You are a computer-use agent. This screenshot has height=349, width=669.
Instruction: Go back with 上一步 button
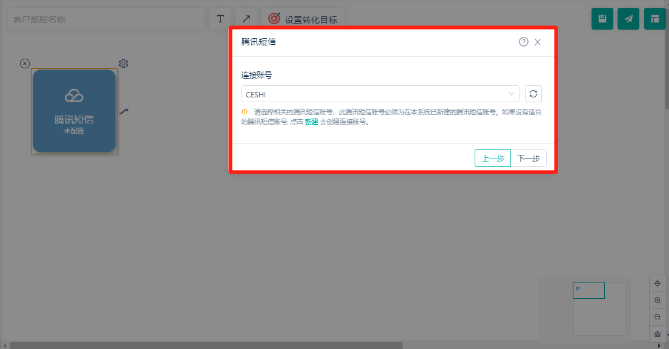tap(493, 158)
